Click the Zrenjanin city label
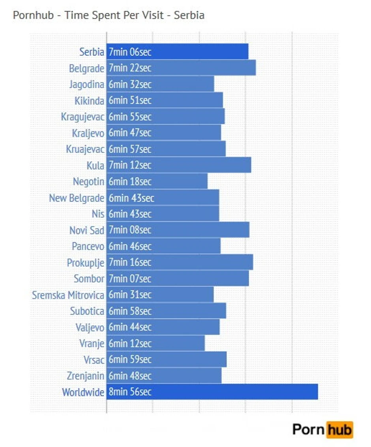This screenshot has height=447, width=371. pos(86,376)
